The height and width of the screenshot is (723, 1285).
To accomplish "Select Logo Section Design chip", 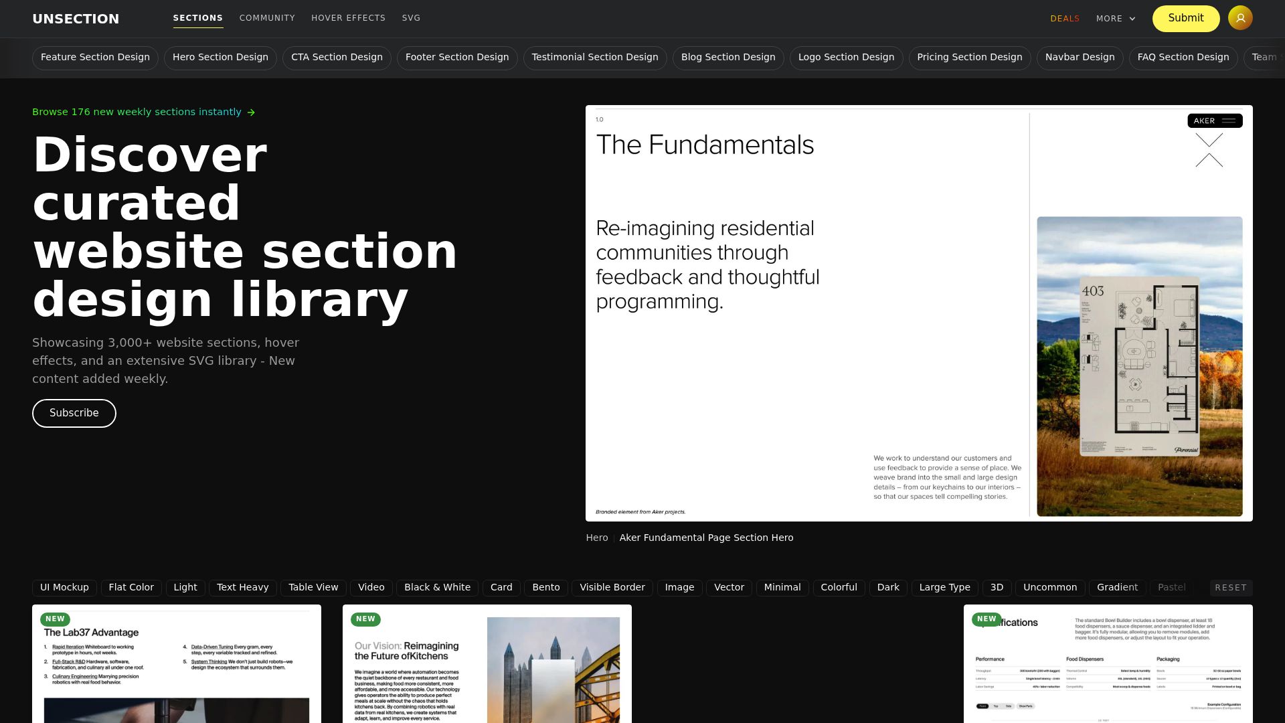I will (846, 58).
